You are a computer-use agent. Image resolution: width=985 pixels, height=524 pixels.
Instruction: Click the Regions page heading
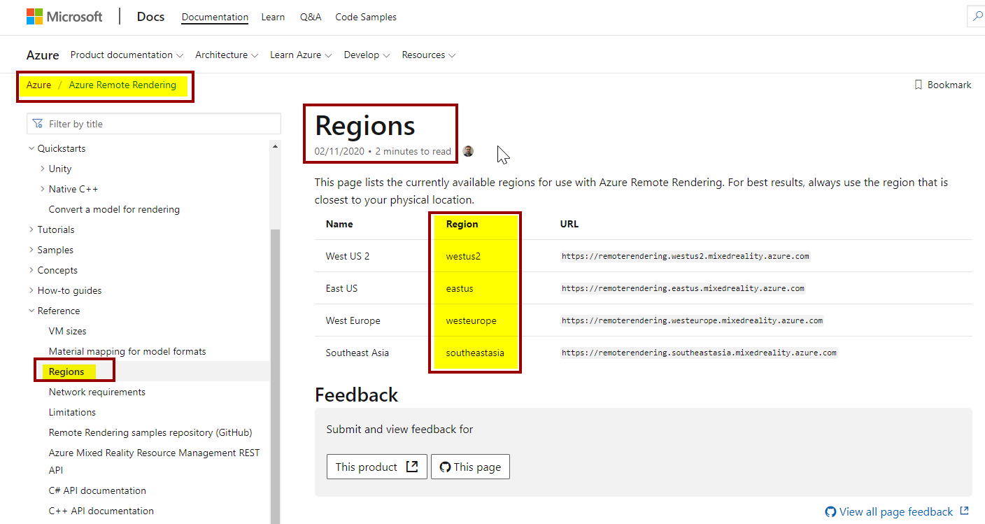[365, 126]
